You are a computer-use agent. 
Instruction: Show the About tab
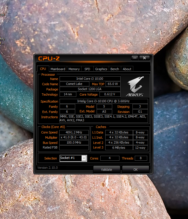(x=127, y=69)
